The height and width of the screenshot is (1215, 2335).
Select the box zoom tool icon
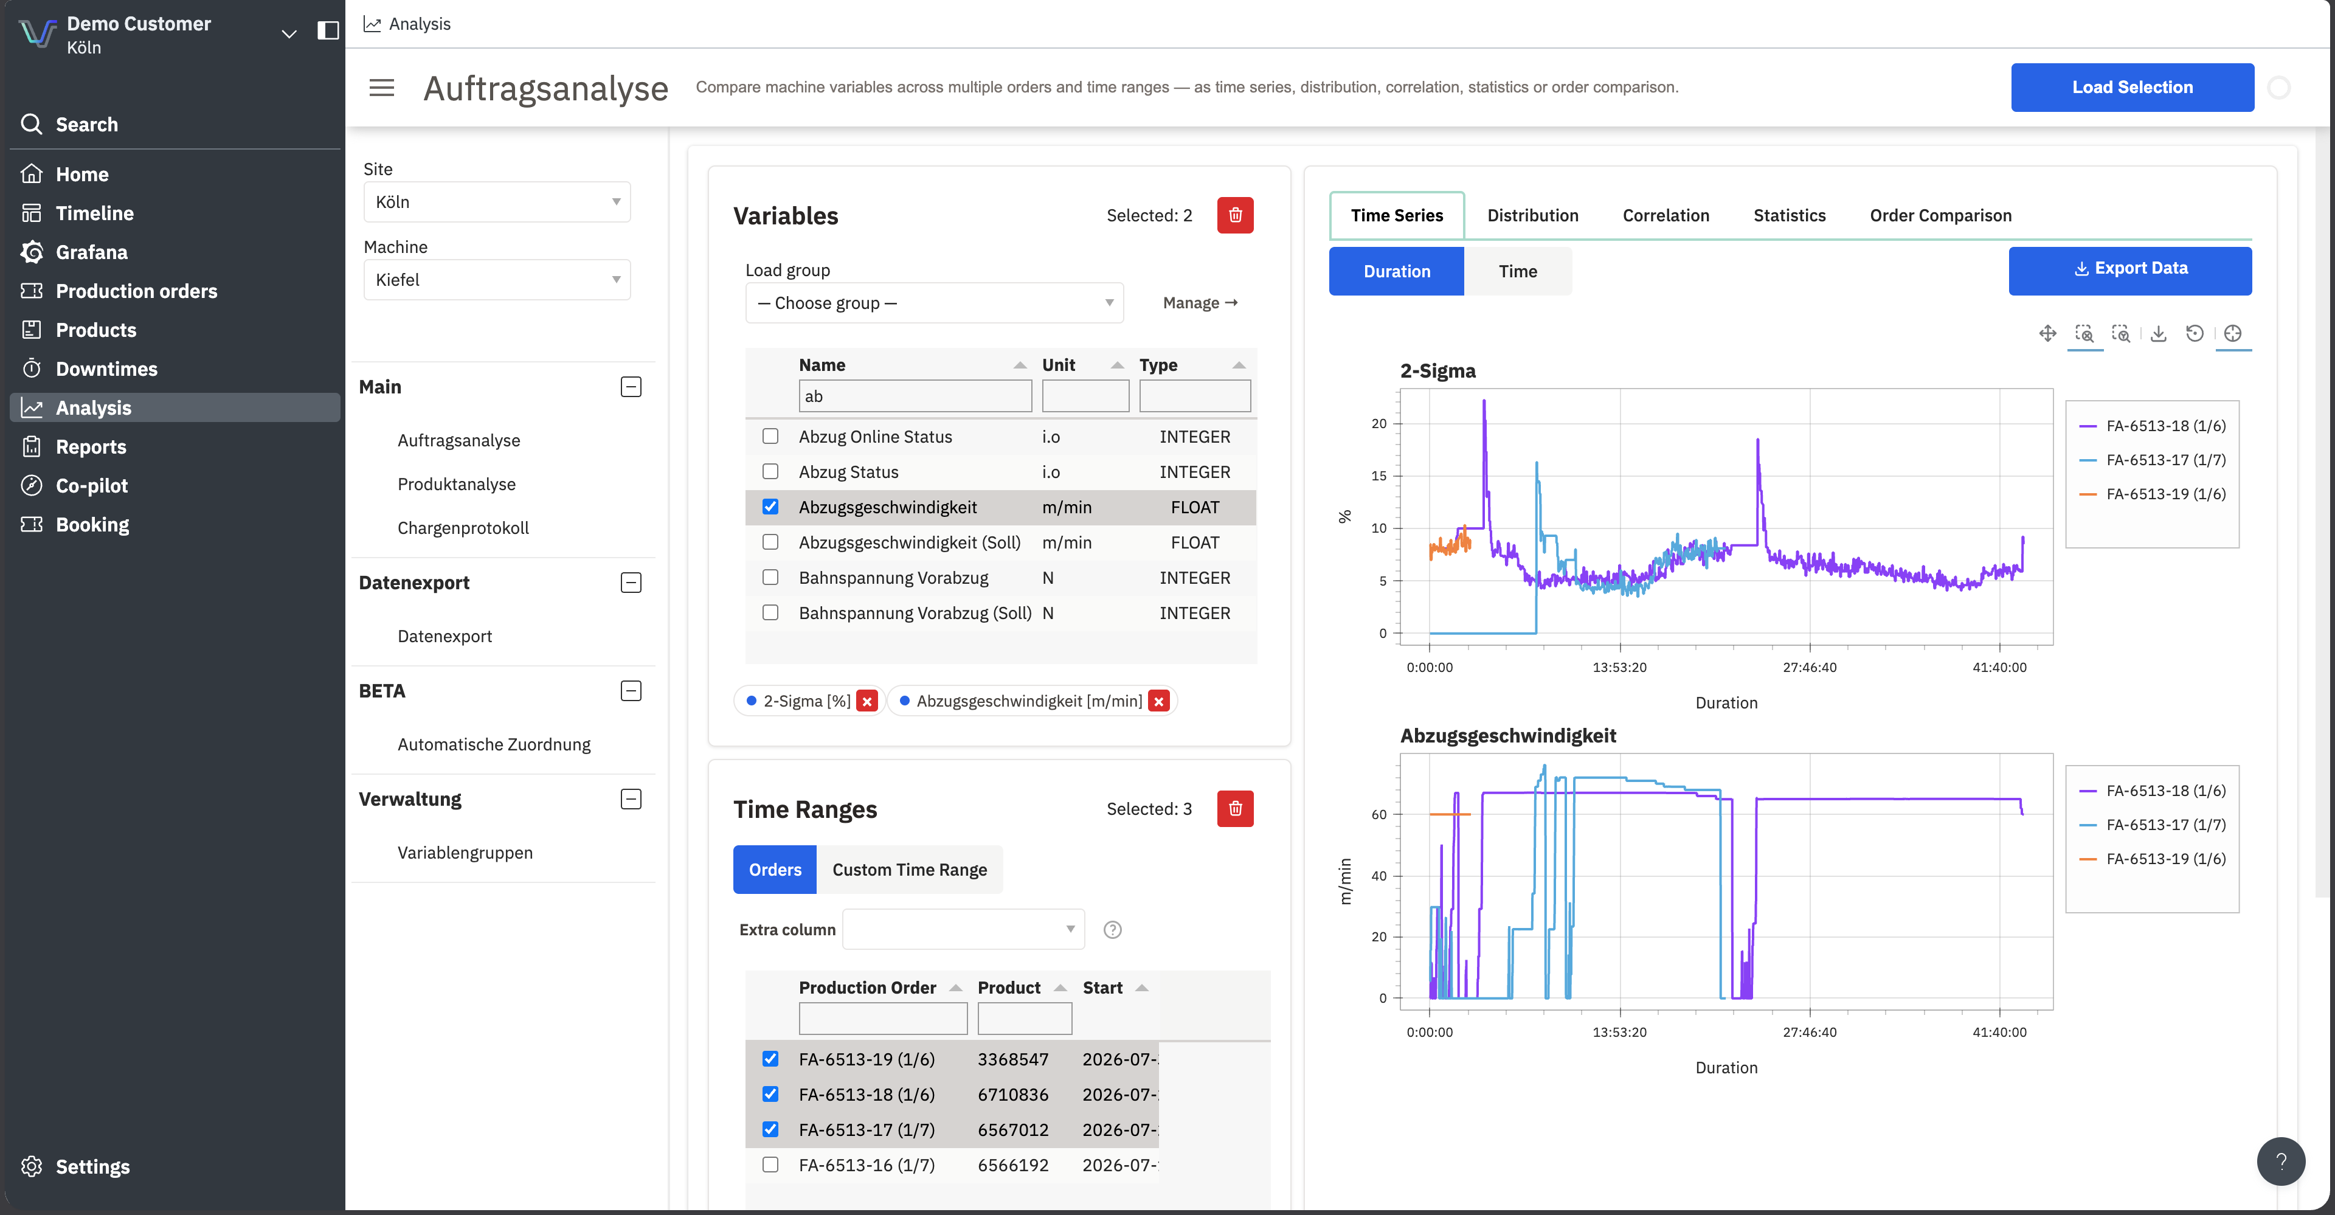pyautogui.click(x=2085, y=334)
